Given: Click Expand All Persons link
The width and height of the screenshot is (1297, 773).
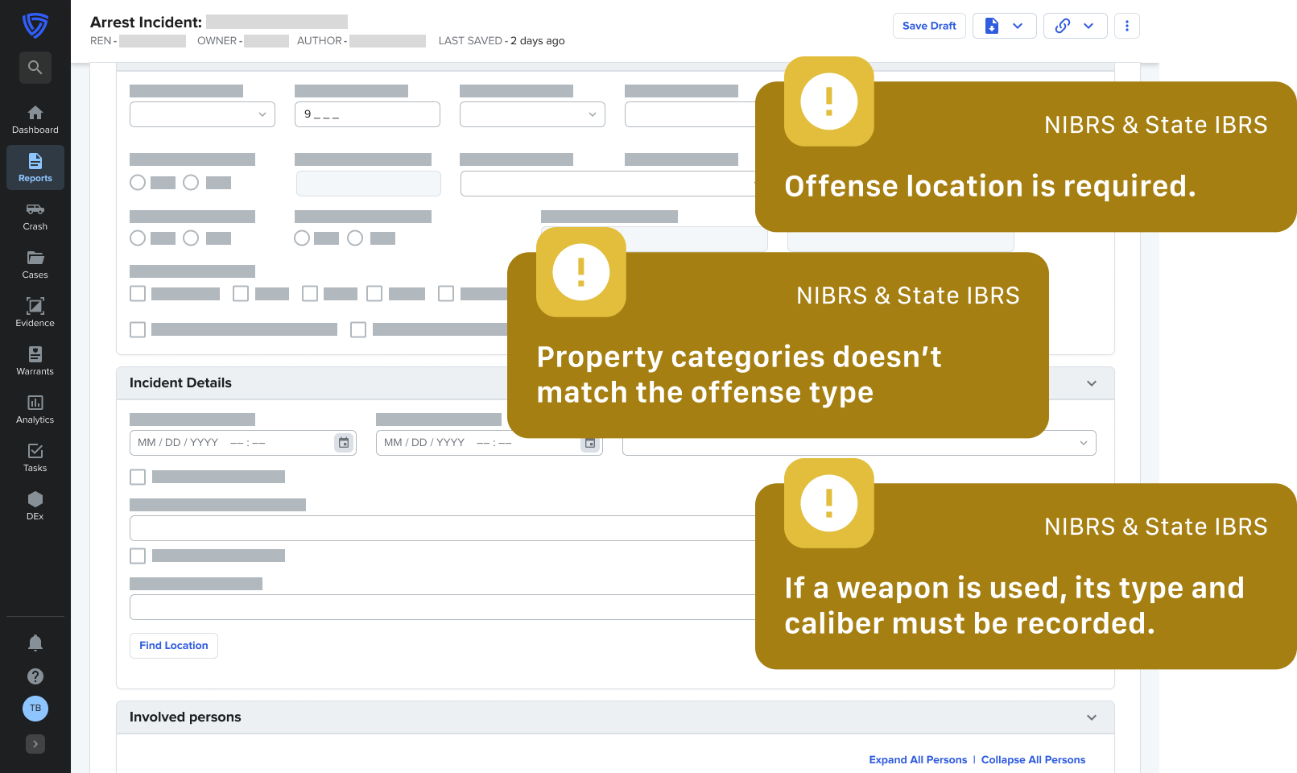Looking at the screenshot, I should tap(918, 760).
